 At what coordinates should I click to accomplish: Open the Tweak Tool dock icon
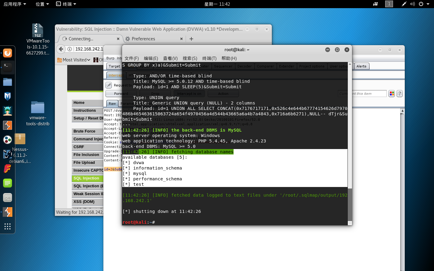(8, 198)
